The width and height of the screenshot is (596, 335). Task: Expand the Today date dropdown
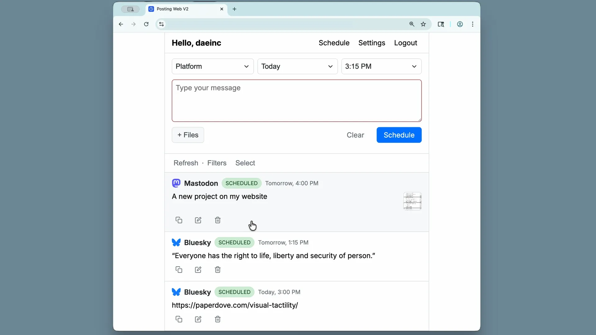[297, 66]
